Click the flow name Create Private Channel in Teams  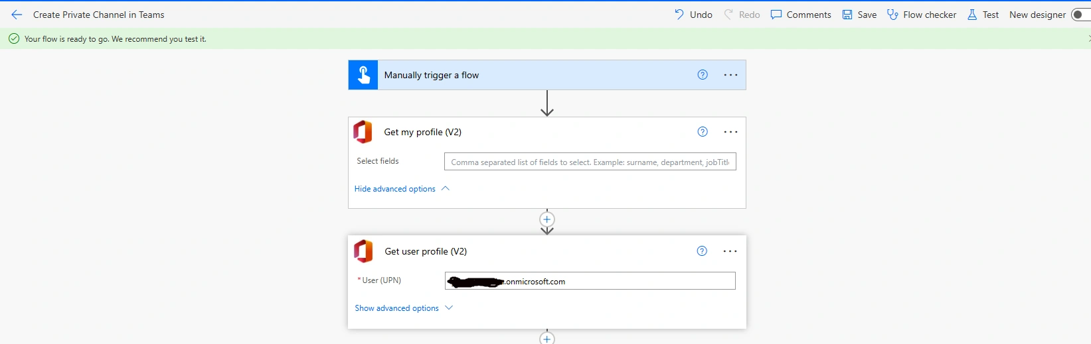point(99,15)
